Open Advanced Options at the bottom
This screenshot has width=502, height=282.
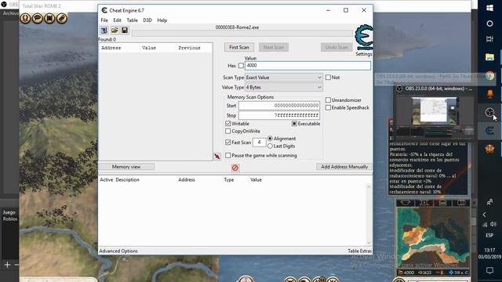118,251
